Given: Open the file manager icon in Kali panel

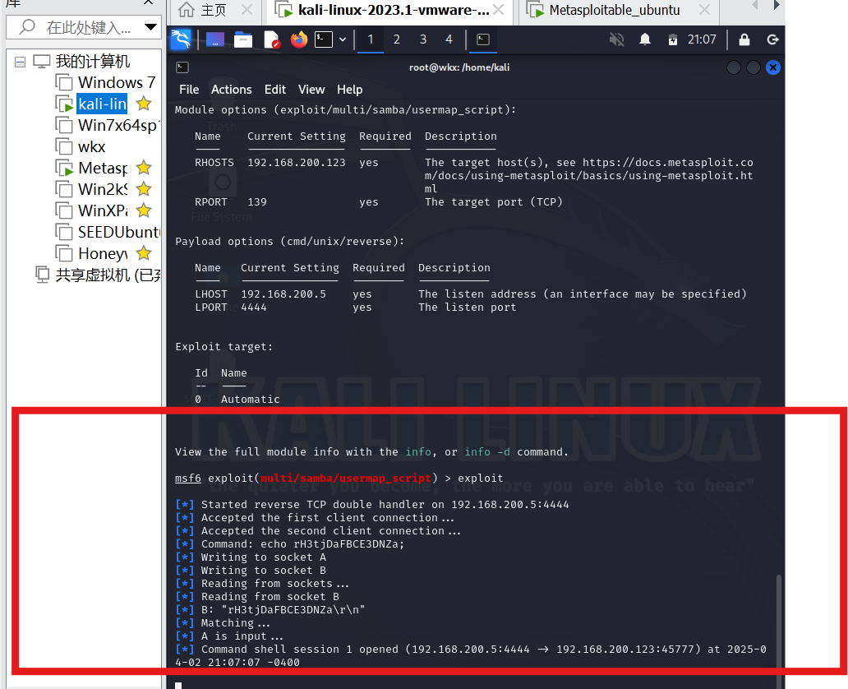Looking at the screenshot, I should coord(243,39).
